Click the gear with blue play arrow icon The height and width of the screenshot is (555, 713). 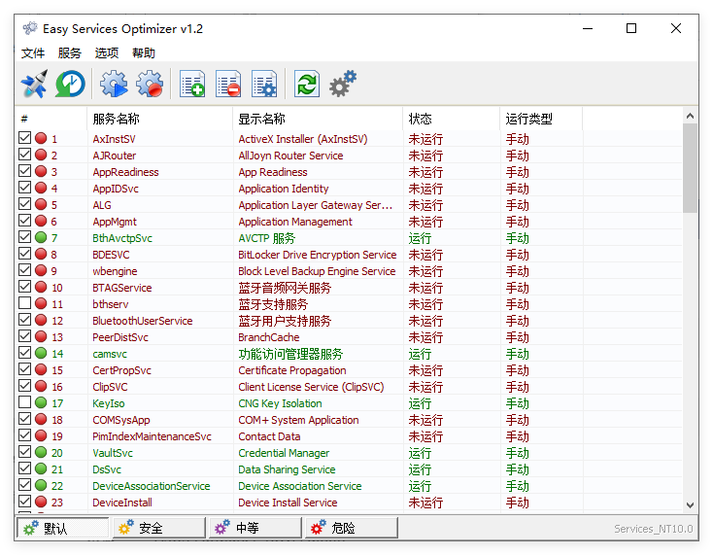click(x=114, y=84)
